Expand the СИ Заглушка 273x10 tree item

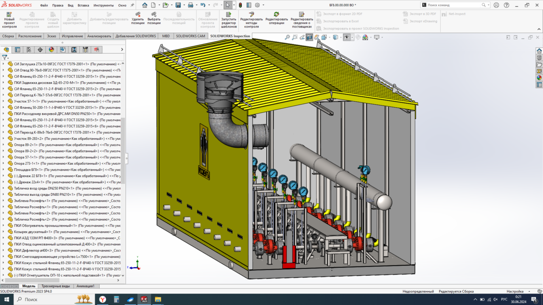click(3, 64)
